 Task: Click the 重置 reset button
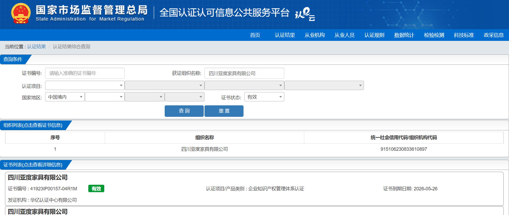(x=224, y=111)
